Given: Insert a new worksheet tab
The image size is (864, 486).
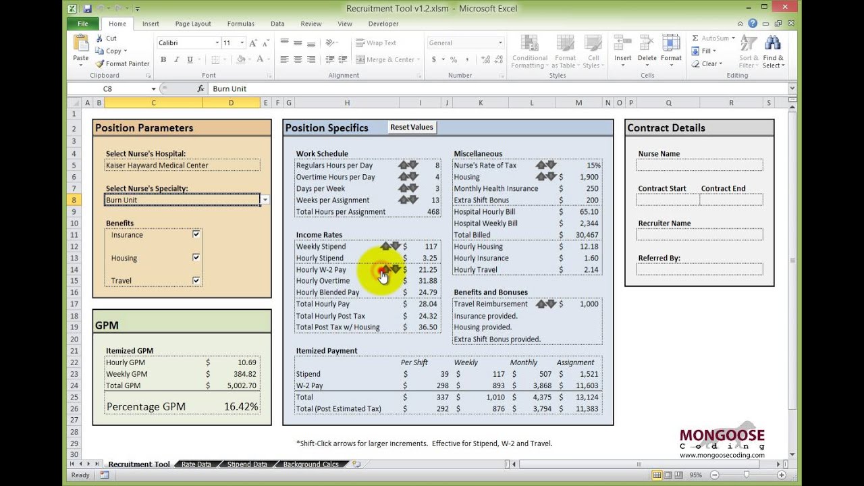Looking at the screenshot, I should [x=357, y=464].
